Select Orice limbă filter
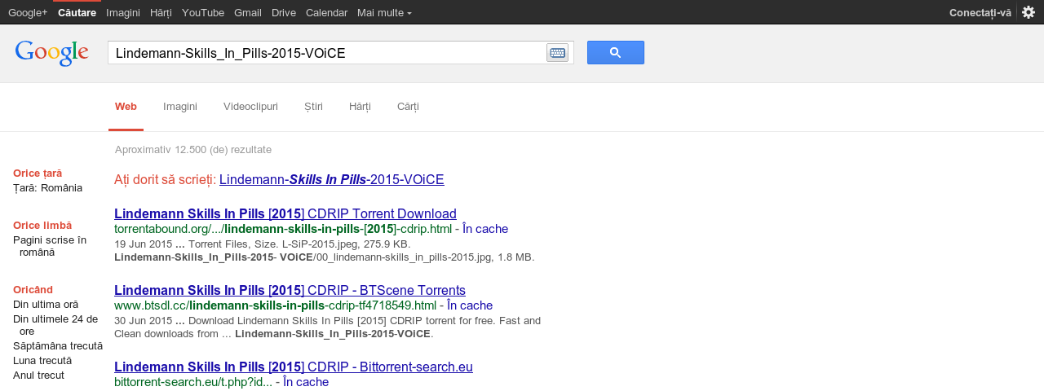1044x391 pixels. [42, 226]
